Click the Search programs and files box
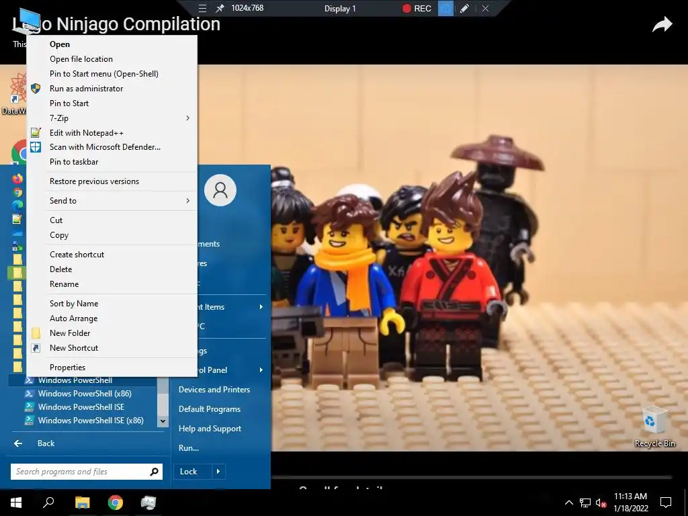 coord(87,472)
